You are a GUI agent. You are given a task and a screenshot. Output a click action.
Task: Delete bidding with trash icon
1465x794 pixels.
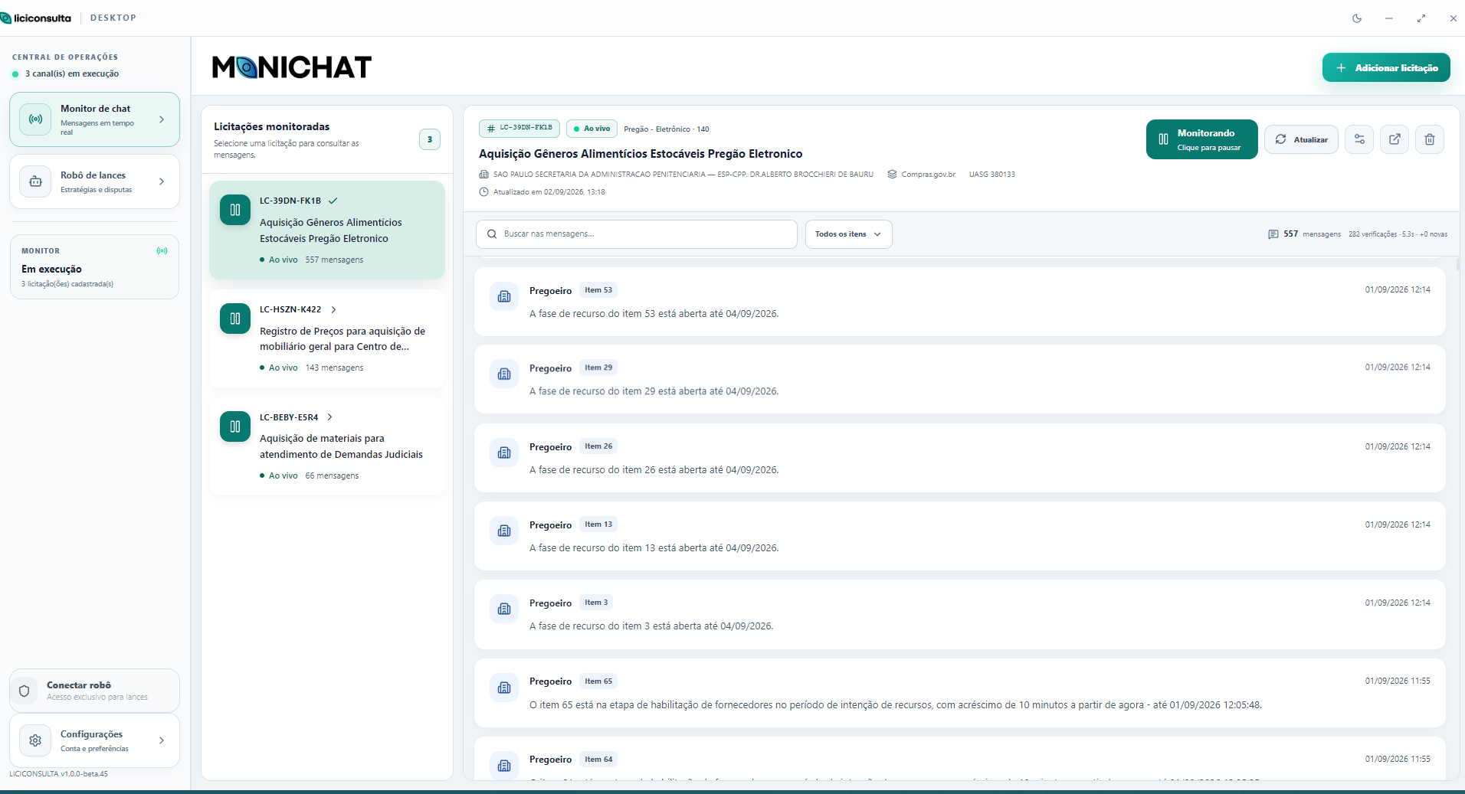(1430, 139)
